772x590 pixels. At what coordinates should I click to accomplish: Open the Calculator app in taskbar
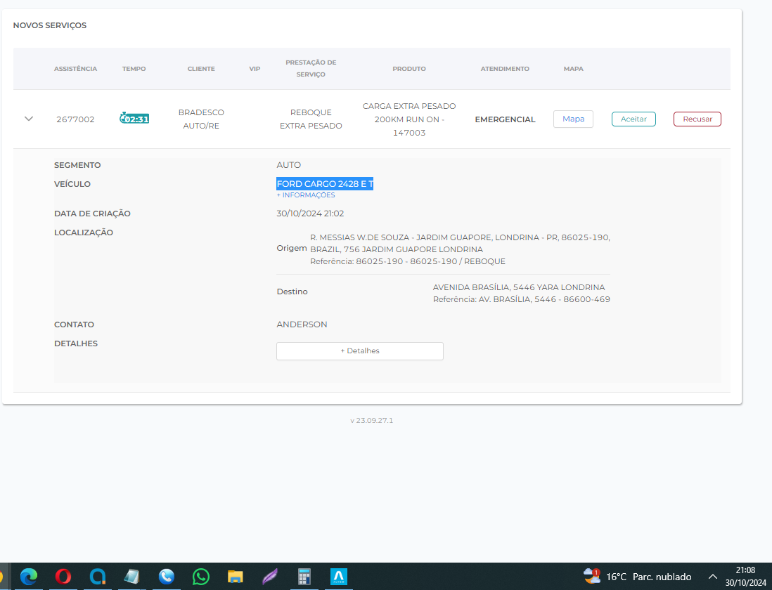pyautogui.click(x=304, y=577)
